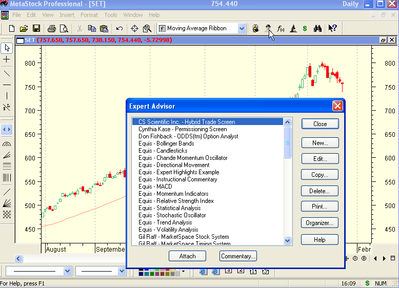The width and height of the screenshot is (399, 288).
Task: Open the second line weight dropdown
Action: (122, 271)
